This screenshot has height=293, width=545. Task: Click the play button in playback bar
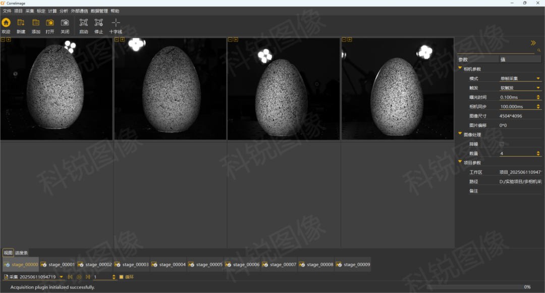pos(79,277)
